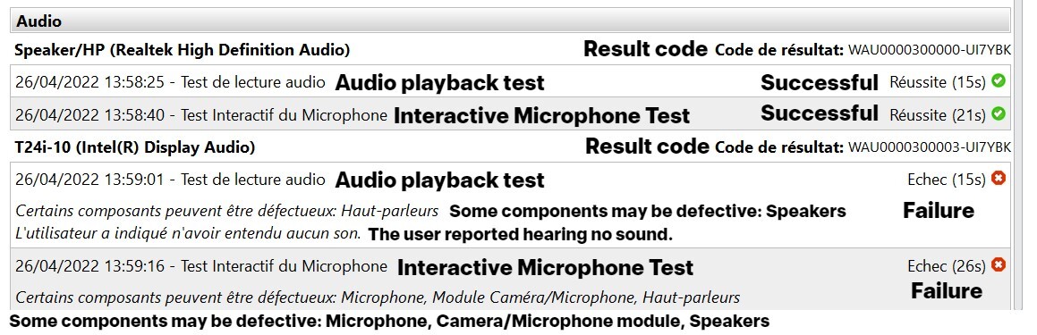Click red failure icon beside Echec (15s)
This screenshot has width=1037, height=335.
tap(999, 178)
